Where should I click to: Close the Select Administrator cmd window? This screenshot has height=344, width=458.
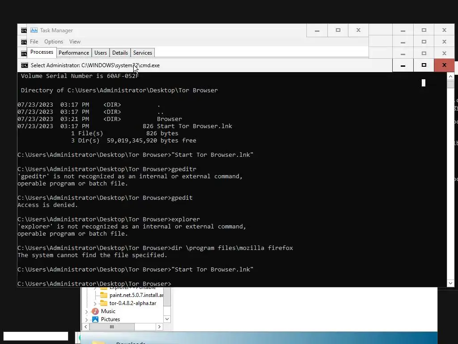click(x=444, y=65)
